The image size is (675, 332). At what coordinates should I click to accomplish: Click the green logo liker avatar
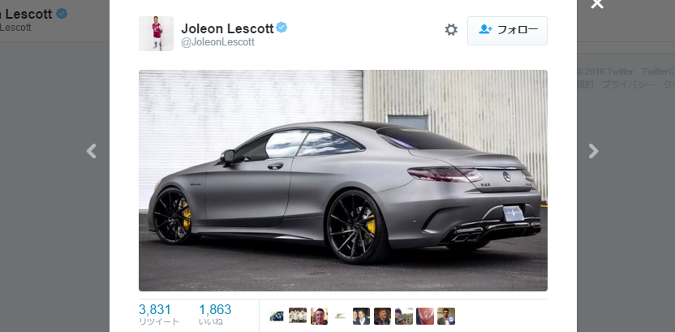340,316
